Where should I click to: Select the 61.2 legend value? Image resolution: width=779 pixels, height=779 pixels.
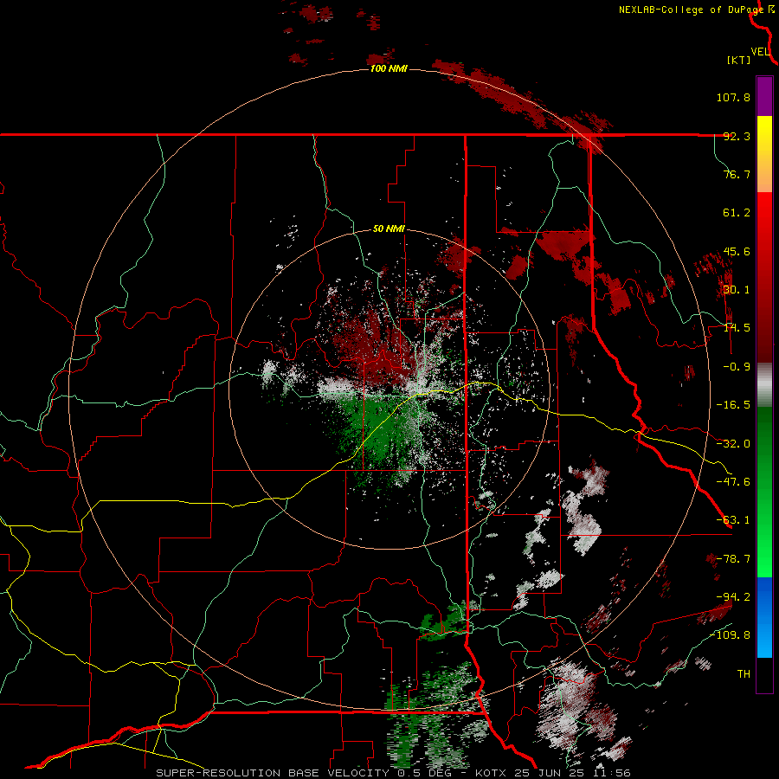[737, 213]
